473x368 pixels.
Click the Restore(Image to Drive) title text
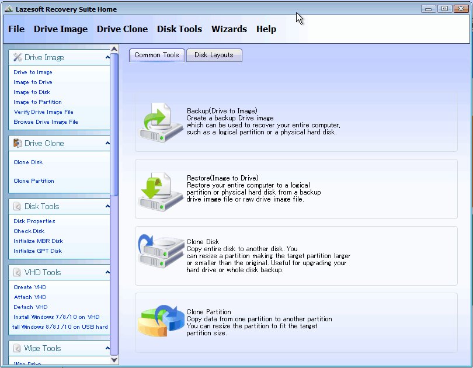pyautogui.click(x=222, y=178)
